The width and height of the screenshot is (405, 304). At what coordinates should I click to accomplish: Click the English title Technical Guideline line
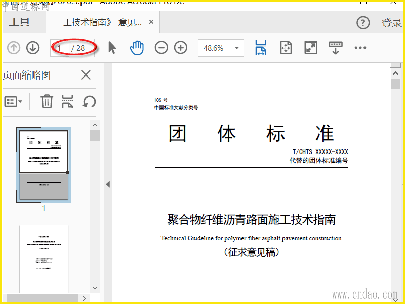[x=251, y=238]
